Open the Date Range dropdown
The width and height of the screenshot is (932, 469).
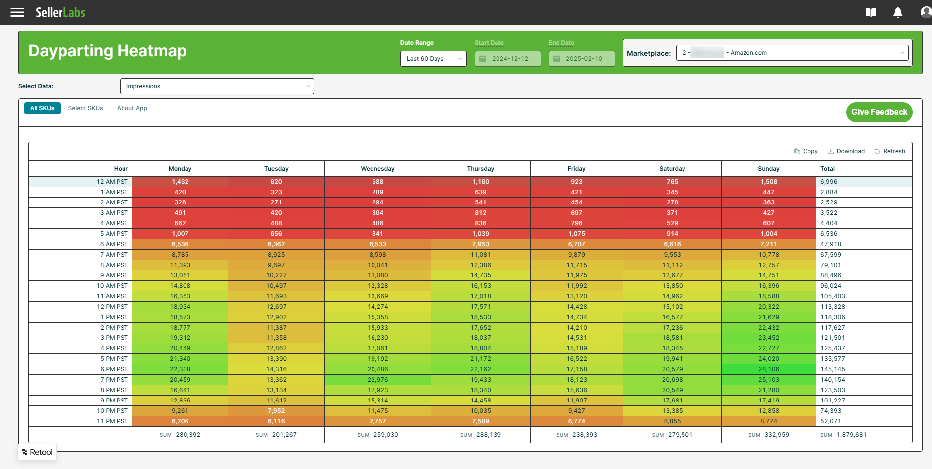click(x=434, y=59)
